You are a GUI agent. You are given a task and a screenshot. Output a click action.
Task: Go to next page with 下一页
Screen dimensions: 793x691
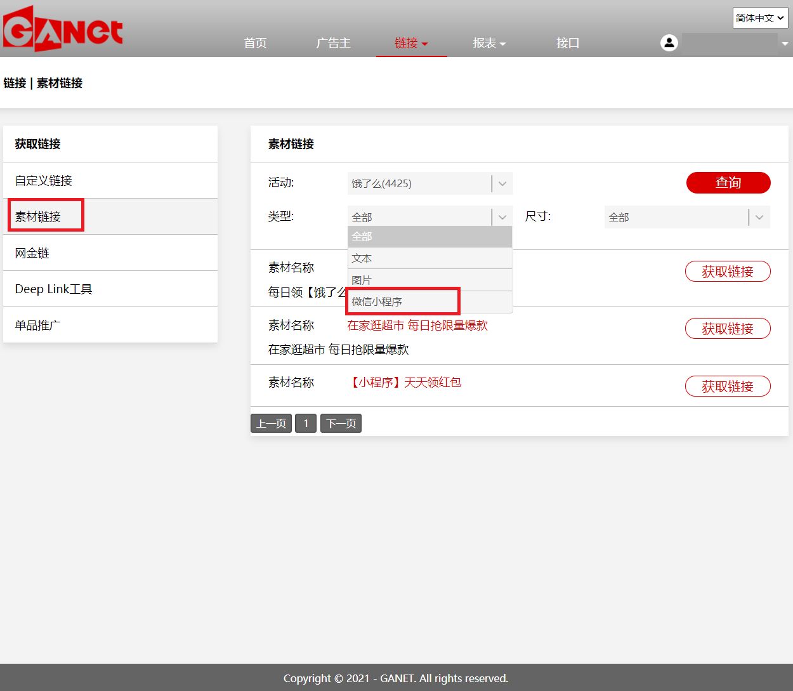(x=341, y=423)
